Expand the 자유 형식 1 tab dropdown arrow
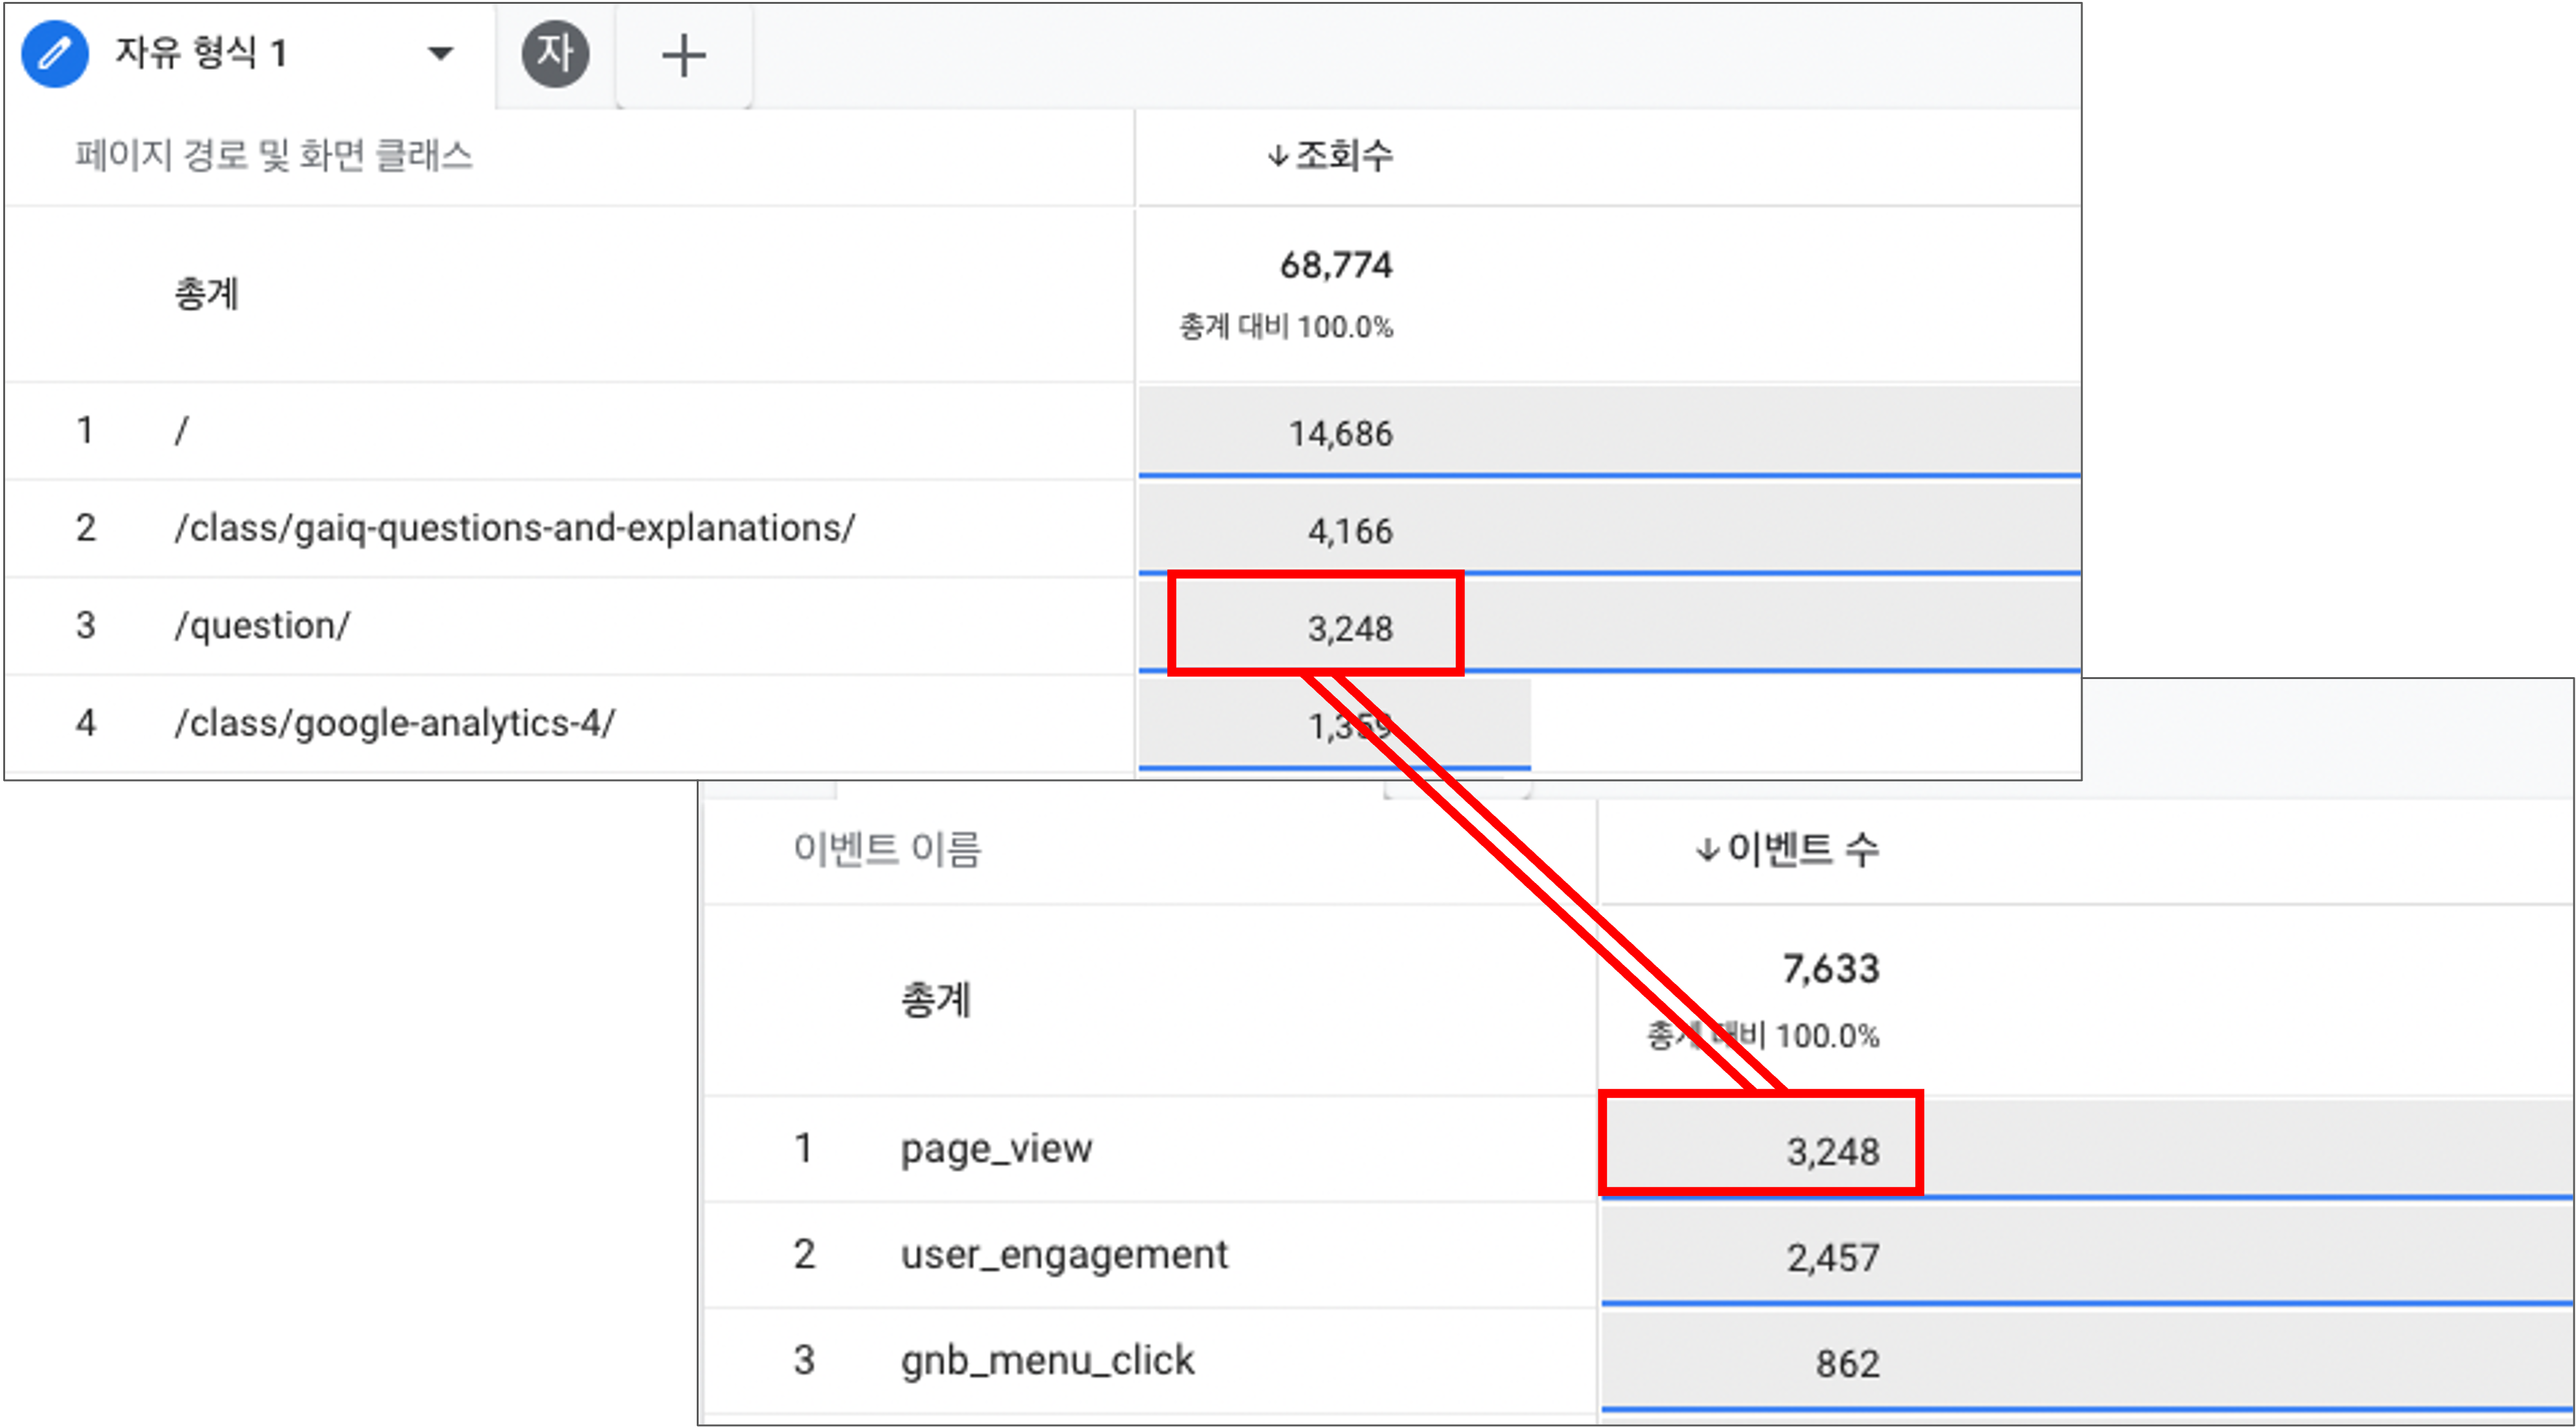 [440, 53]
